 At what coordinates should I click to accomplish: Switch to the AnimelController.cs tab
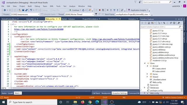click(x=9, y=19)
